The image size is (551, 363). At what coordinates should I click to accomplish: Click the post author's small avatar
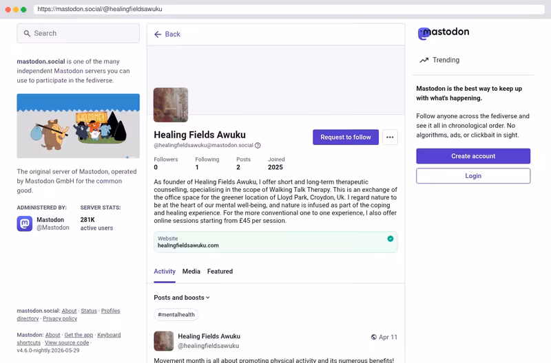(x=164, y=341)
